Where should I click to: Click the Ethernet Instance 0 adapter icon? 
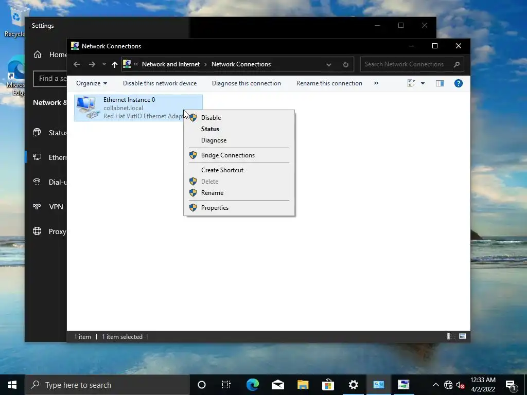tap(87, 107)
